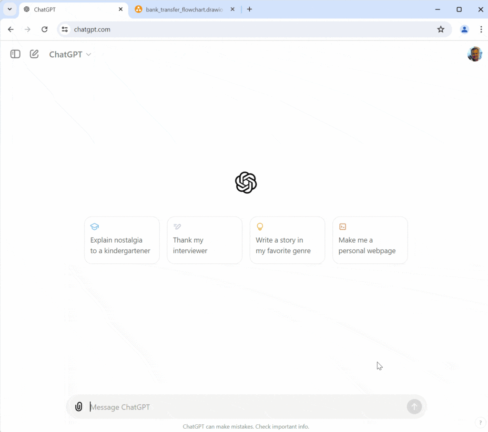The height and width of the screenshot is (432, 488).
Task: Select Write a story in my favorite genre
Action: pyautogui.click(x=287, y=240)
